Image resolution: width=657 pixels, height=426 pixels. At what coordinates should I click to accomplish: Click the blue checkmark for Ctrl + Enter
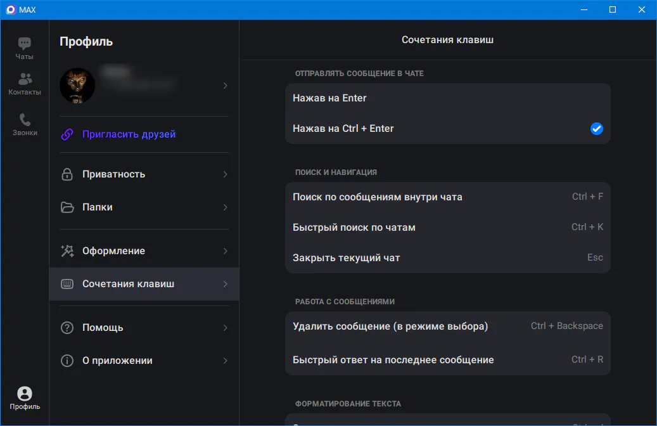click(x=596, y=129)
